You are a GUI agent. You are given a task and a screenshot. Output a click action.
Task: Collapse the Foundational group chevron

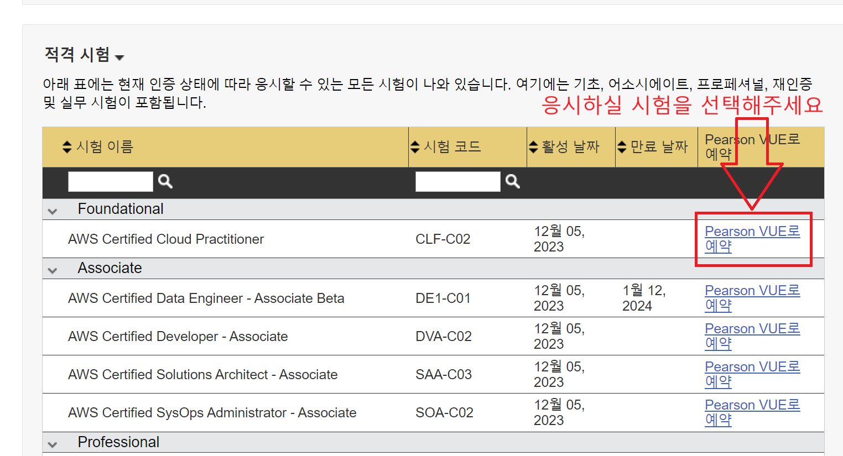click(53, 211)
